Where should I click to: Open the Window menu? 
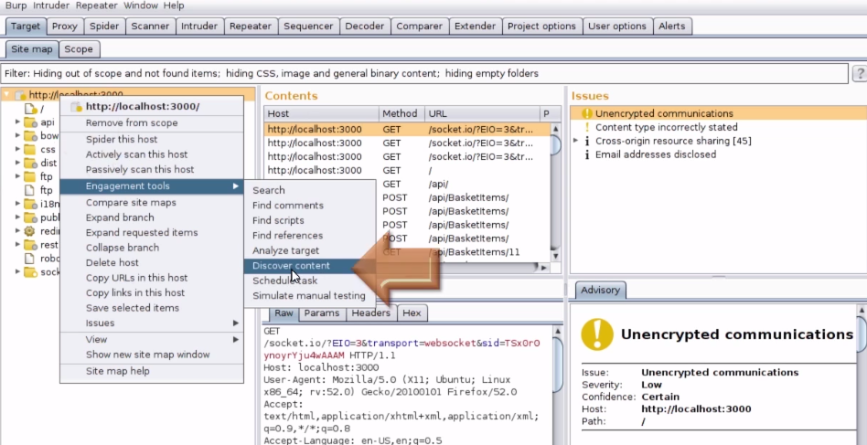click(x=141, y=5)
